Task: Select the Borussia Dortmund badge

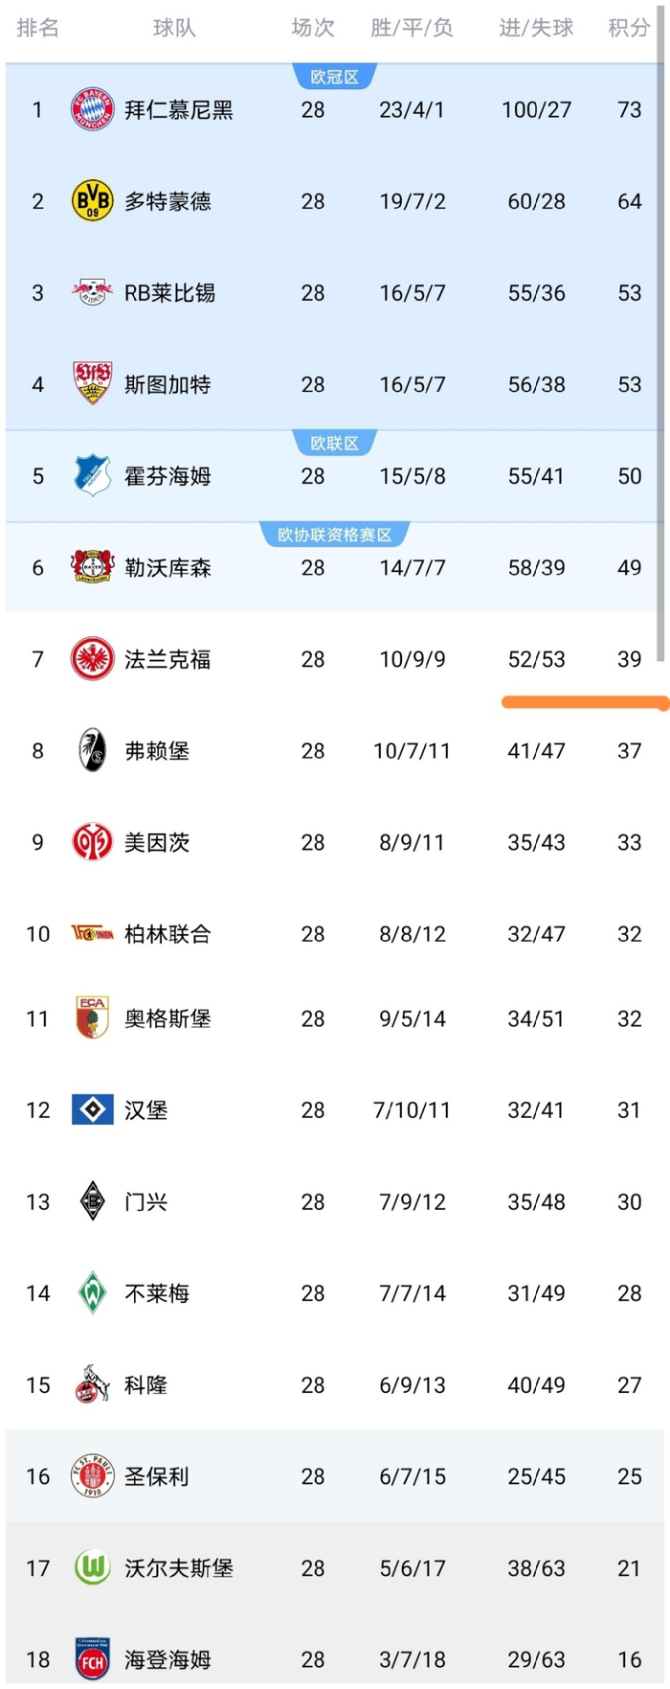Action: click(91, 201)
